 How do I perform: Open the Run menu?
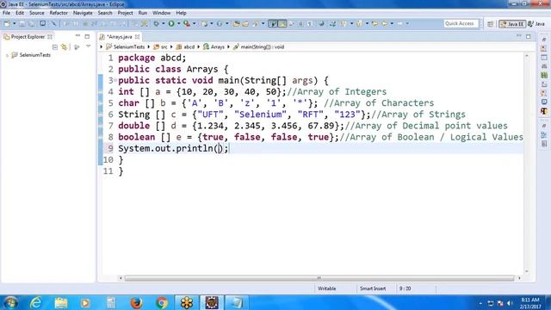[x=143, y=13]
